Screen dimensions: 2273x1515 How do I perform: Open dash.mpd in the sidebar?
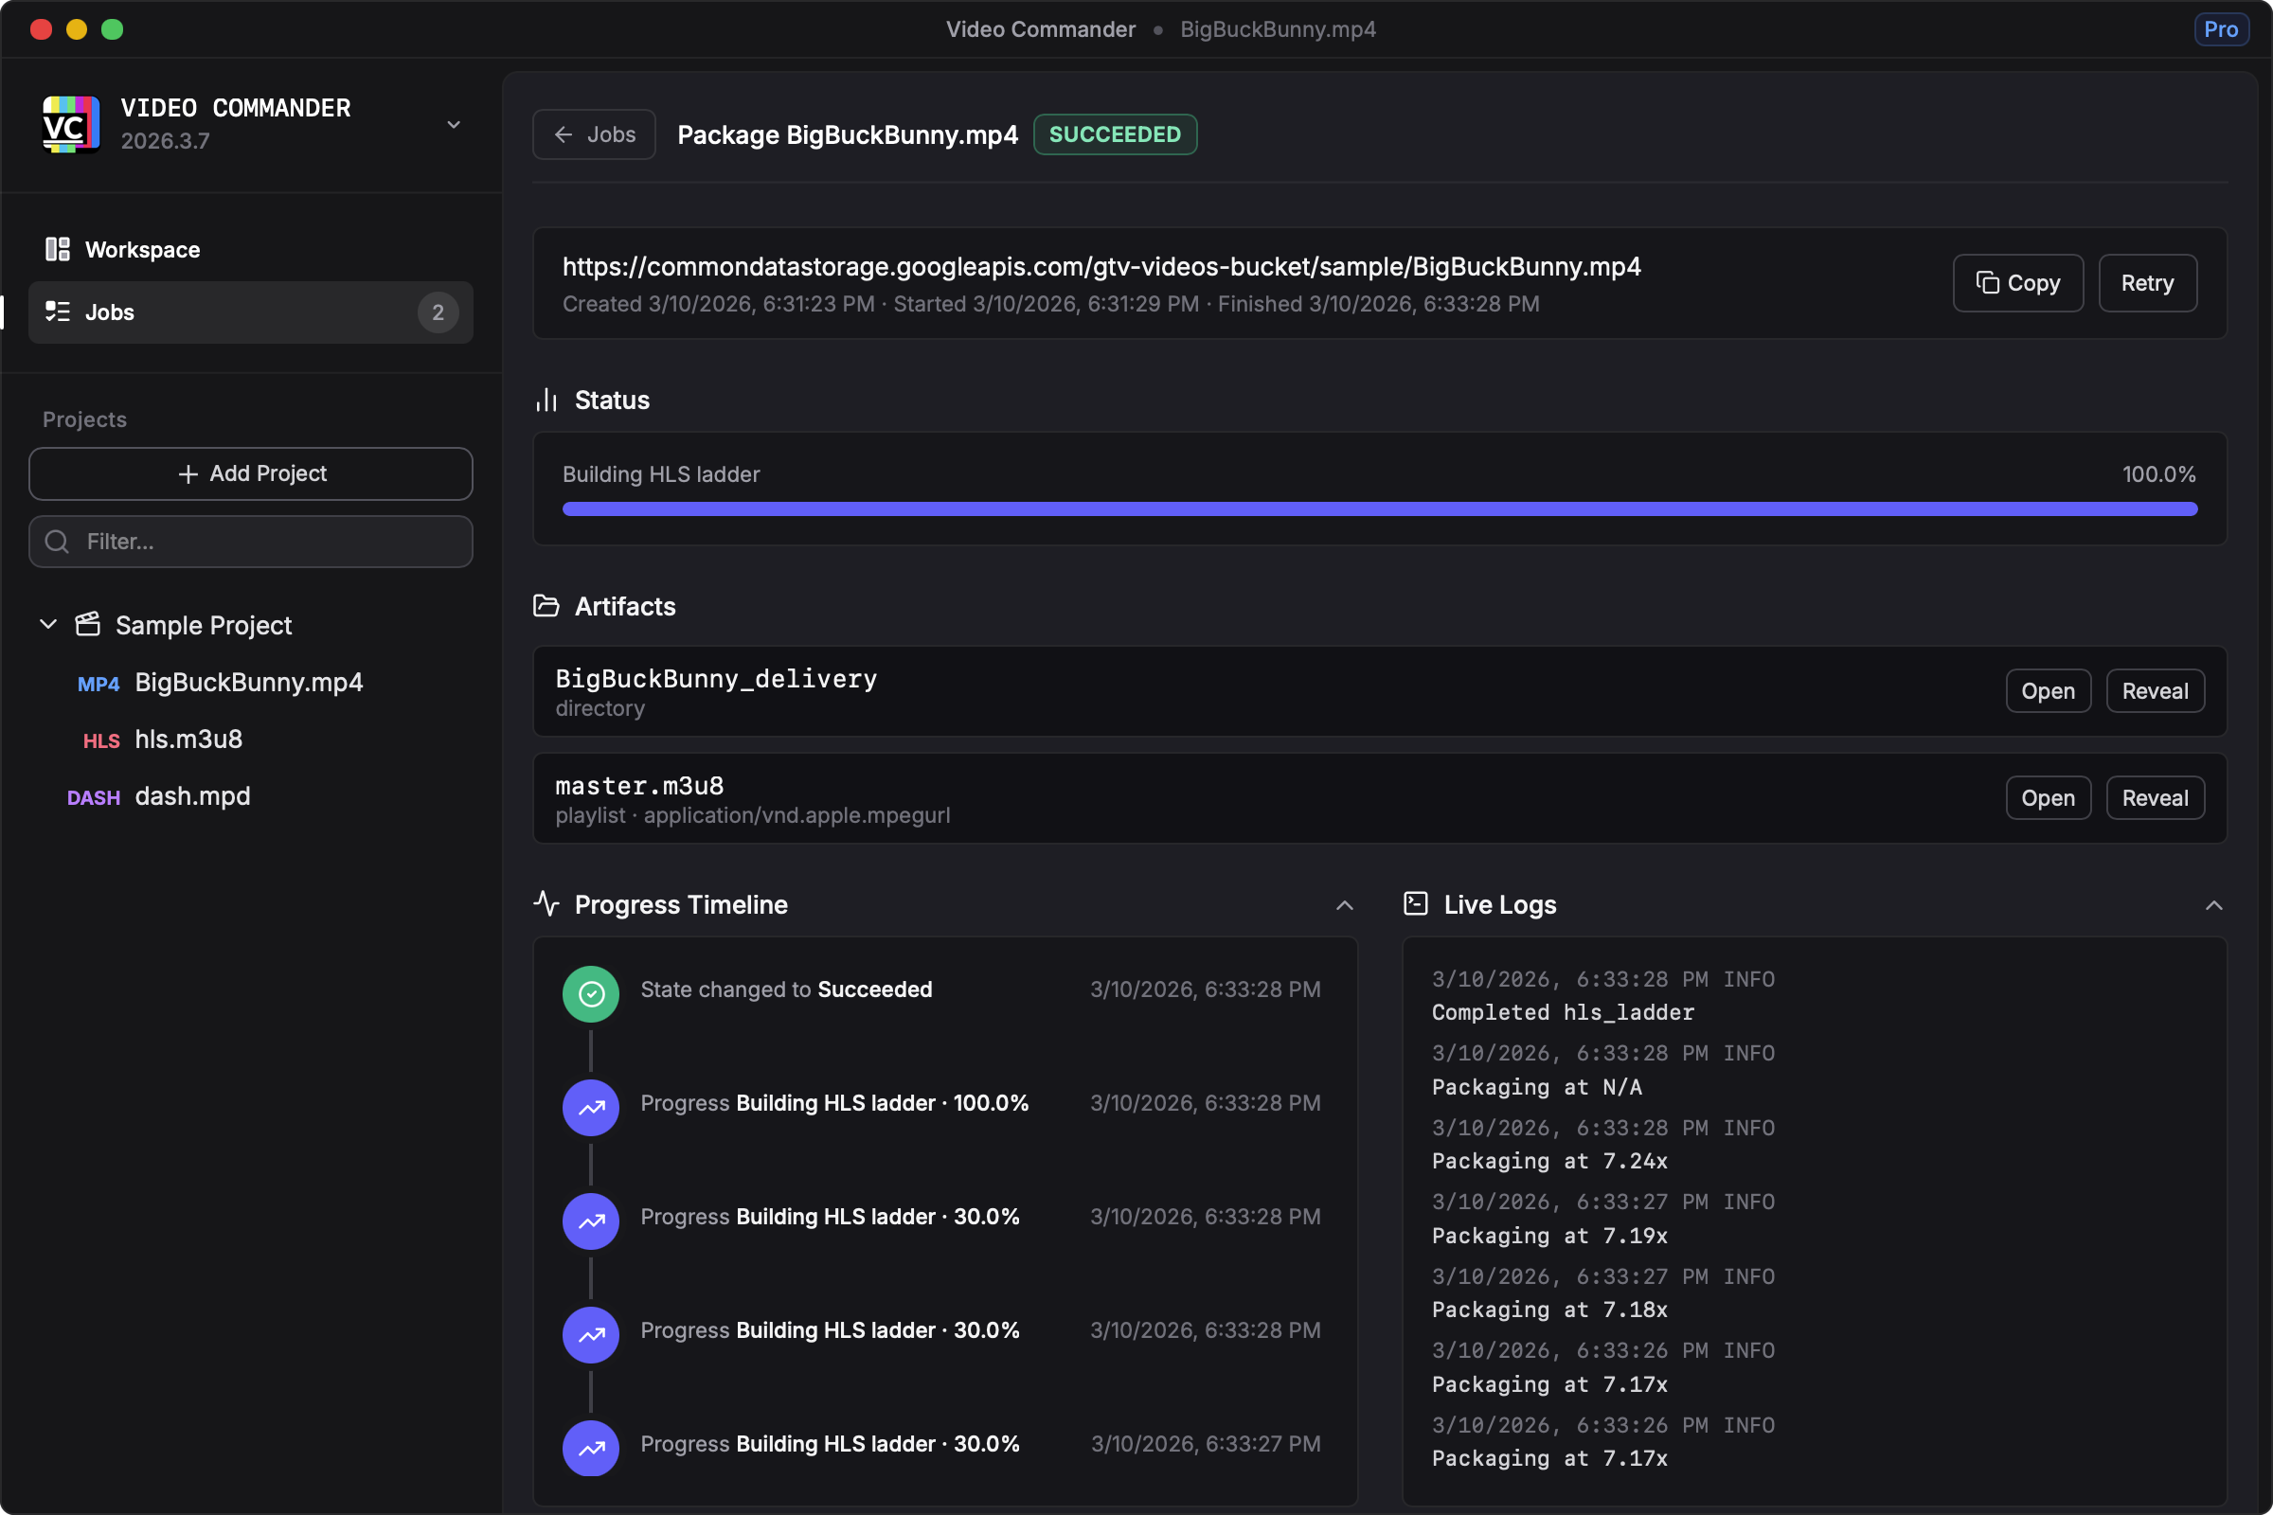(x=191, y=796)
